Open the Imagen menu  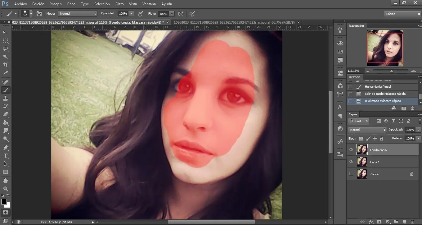[56, 4]
